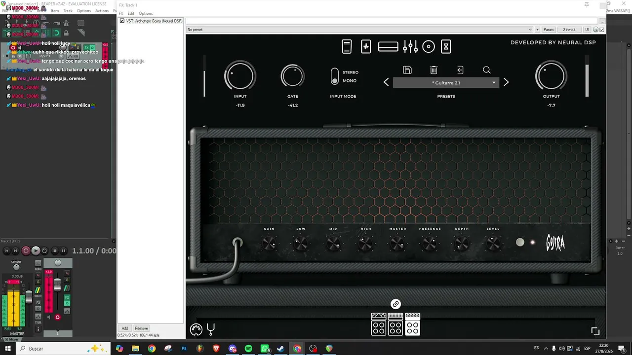
Task: Import a preset using the import icon
Action: 460,70
